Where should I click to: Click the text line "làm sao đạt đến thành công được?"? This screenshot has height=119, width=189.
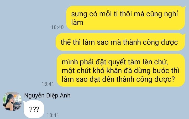[x=118, y=79]
